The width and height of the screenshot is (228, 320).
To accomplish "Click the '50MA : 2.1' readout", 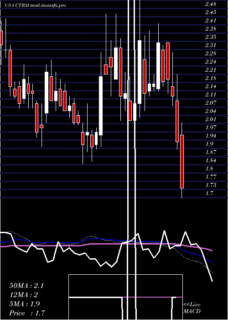I will coord(26,286).
